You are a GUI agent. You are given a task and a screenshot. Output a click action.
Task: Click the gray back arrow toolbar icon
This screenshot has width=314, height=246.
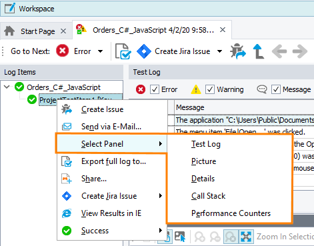click(279, 51)
